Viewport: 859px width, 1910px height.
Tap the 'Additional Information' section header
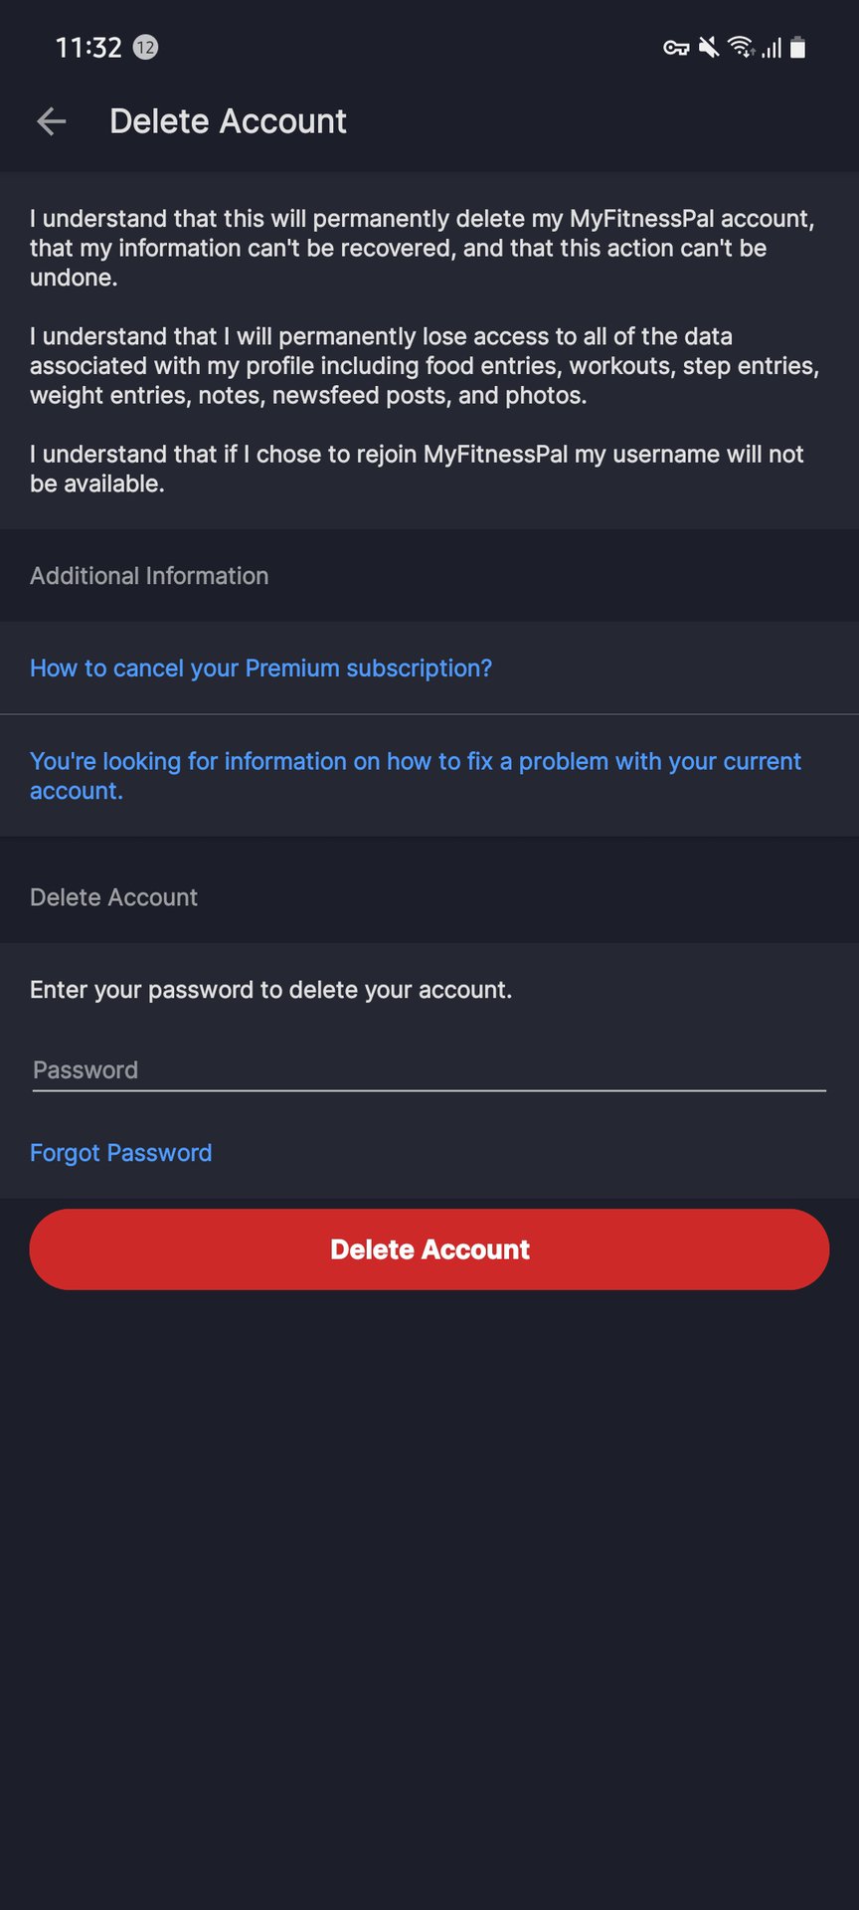(149, 575)
